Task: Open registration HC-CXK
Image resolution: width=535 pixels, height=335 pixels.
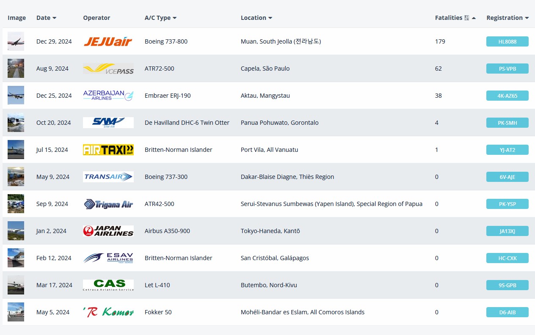Action: coord(507,258)
